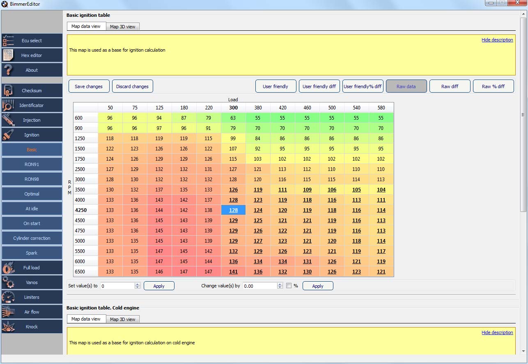Screen dimensions: 528x364
Task: Switch to Map 3D view tab
Action: pos(122,27)
